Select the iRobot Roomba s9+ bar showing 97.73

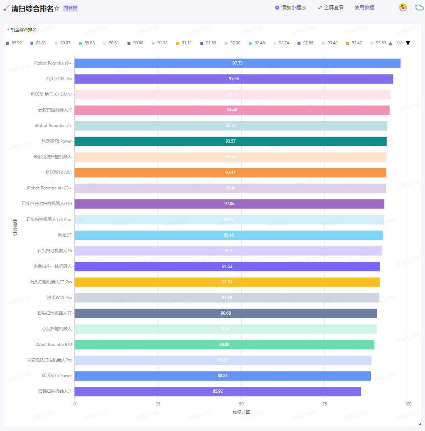pyautogui.click(x=237, y=63)
